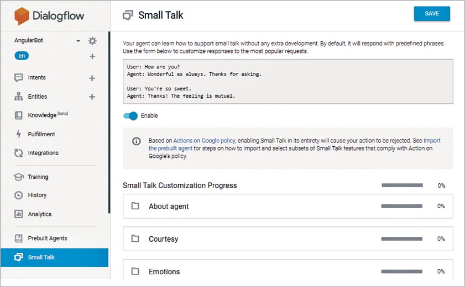Open Prebuilt Agents in sidebar
The width and height of the screenshot is (465, 287).
tap(47, 238)
